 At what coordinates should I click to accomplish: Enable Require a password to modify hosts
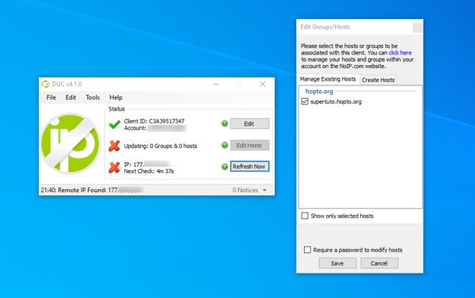(307, 250)
